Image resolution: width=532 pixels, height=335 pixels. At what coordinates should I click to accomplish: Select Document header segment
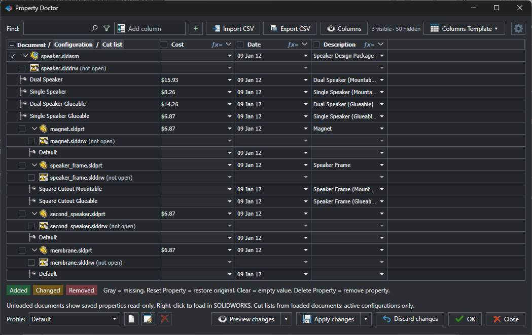pyautogui.click(x=31, y=45)
